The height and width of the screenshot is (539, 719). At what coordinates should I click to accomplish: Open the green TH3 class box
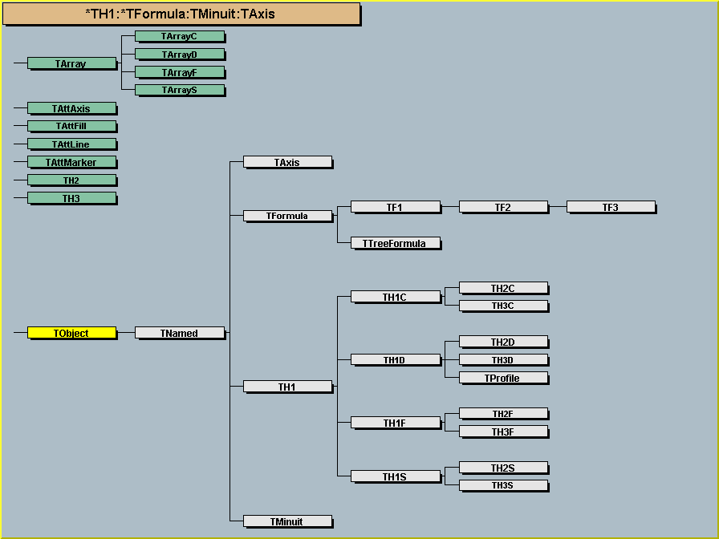(x=71, y=198)
